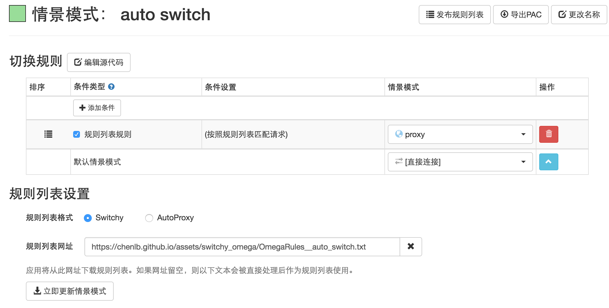This screenshot has height=308, width=609.
Task: Click the 规则列表格式 field label
Action: pos(50,218)
